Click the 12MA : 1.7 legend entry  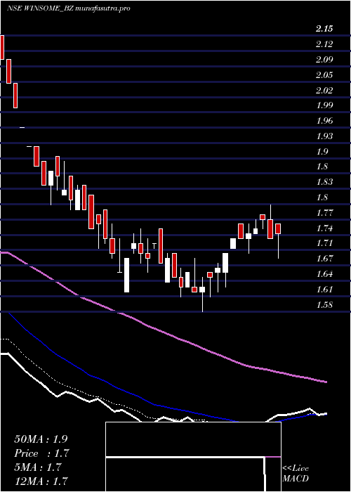point(41,481)
